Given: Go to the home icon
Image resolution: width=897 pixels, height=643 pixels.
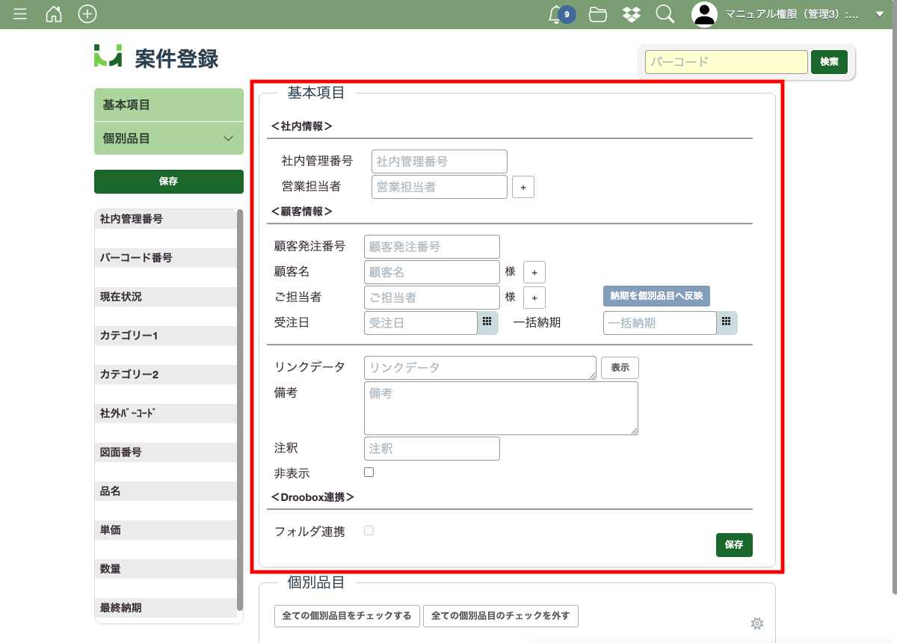Looking at the screenshot, I should pos(54,14).
